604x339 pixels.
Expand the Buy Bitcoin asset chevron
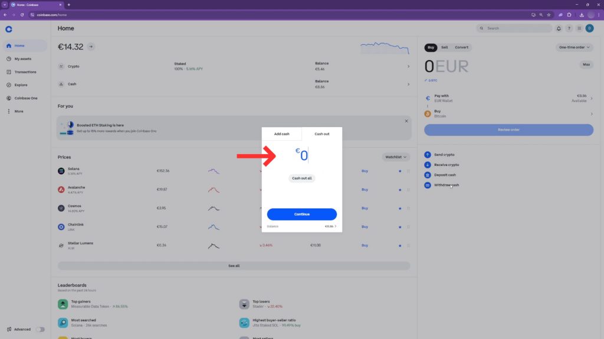[x=592, y=114]
